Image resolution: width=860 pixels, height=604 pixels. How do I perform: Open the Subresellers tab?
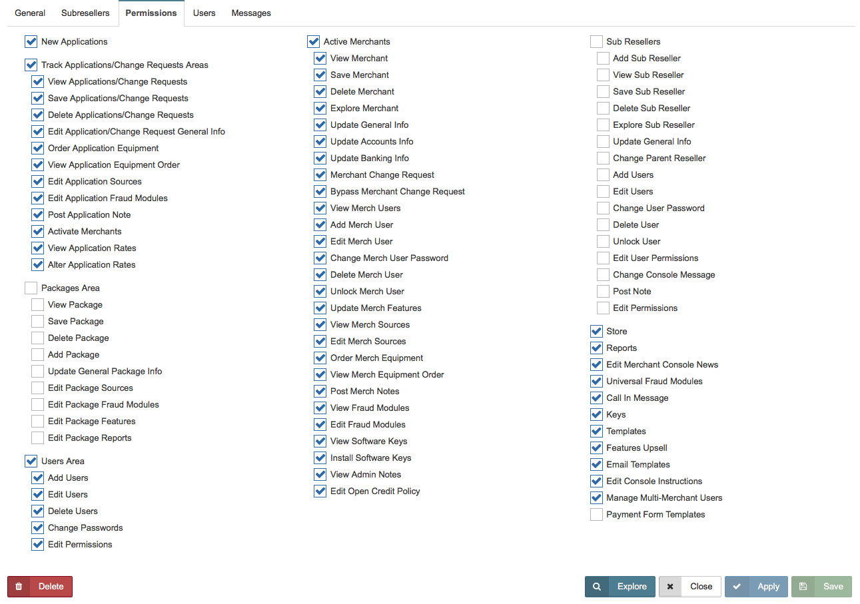coord(85,13)
